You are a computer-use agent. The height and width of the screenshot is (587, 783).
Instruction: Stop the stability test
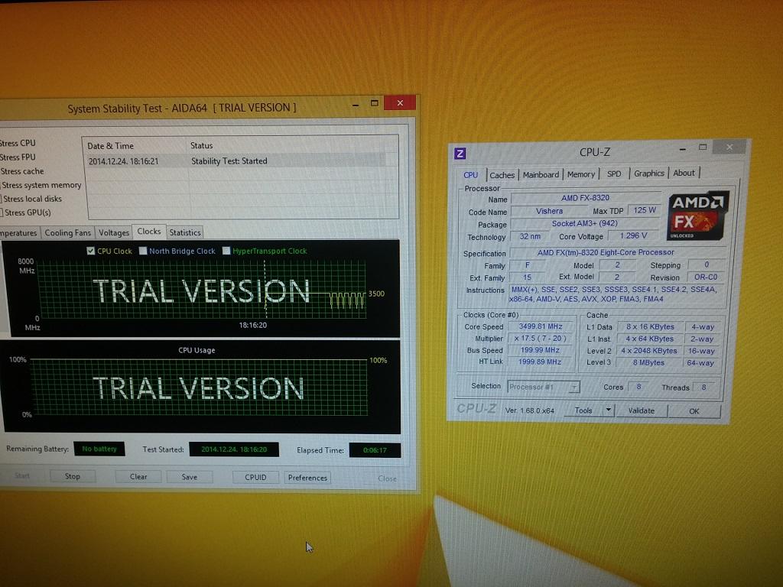(73, 476)
